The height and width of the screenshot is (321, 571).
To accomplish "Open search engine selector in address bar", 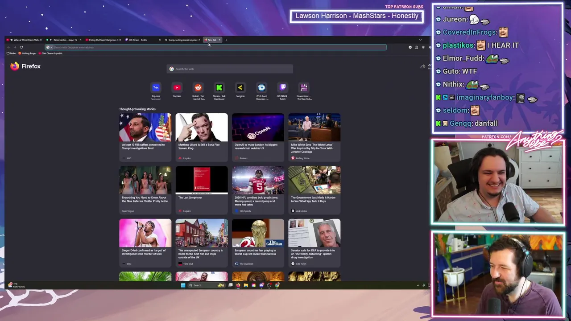I will [49, 47].
